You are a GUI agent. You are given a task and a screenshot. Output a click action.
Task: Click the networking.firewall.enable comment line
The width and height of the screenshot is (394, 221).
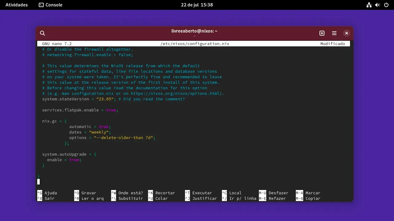click(x=88, y=55)
